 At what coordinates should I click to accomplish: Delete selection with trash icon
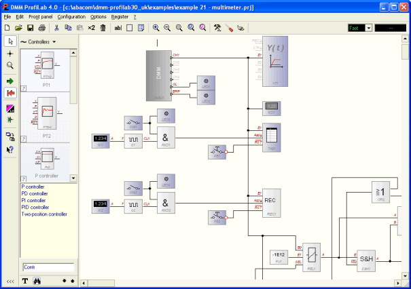(103, 28)
